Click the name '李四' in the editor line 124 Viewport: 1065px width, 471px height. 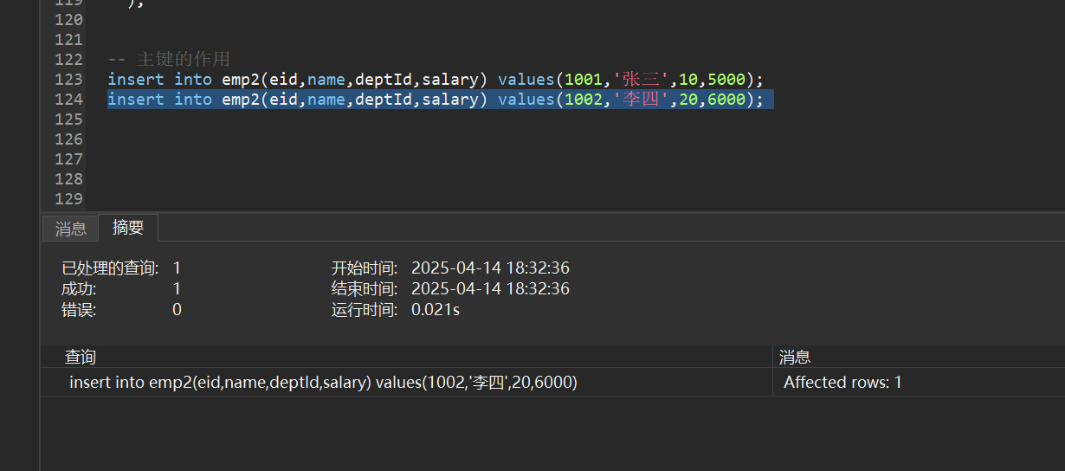tap(641, 100)
